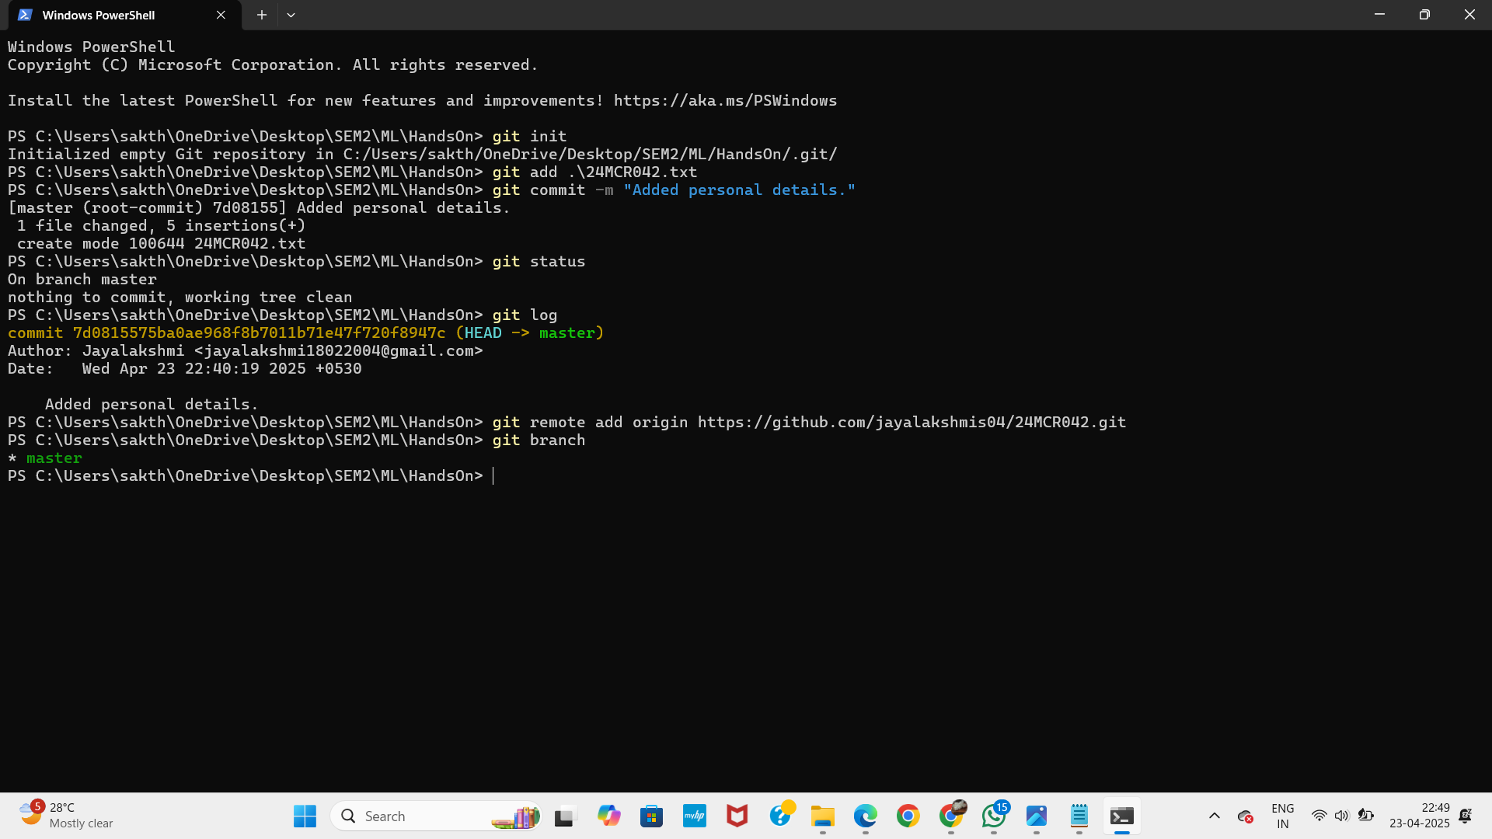Open a new terminal tab with plus button
This screenshot has width=1492, height=839.
tap(262, 15)
